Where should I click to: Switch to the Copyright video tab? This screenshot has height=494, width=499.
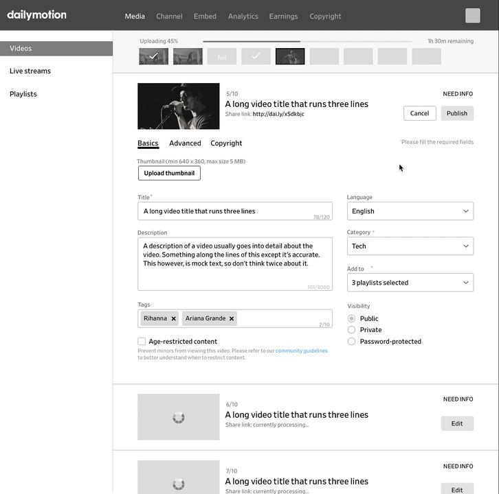(226, 143)
